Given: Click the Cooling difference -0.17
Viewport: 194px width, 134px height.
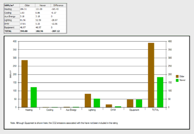Looking at the screenshot, I should (x=54, y=13).
